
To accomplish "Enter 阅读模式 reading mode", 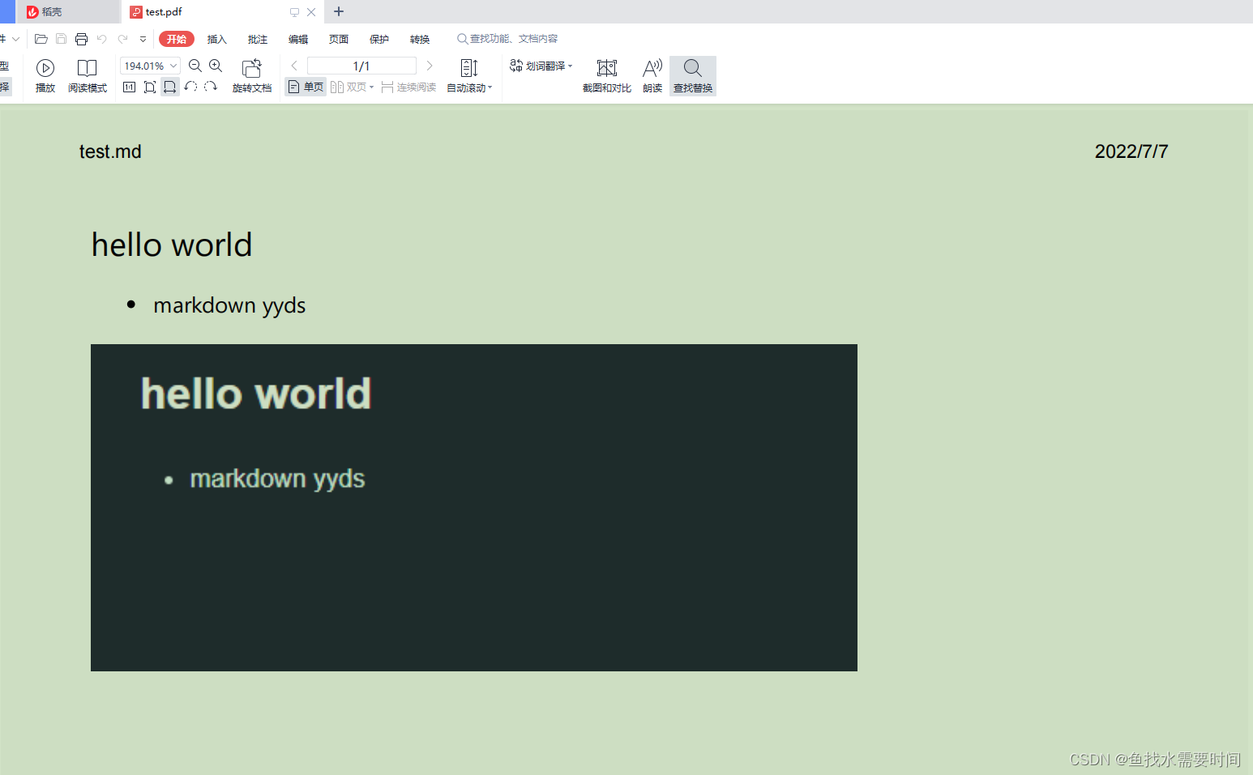I will tap(88, 76).
